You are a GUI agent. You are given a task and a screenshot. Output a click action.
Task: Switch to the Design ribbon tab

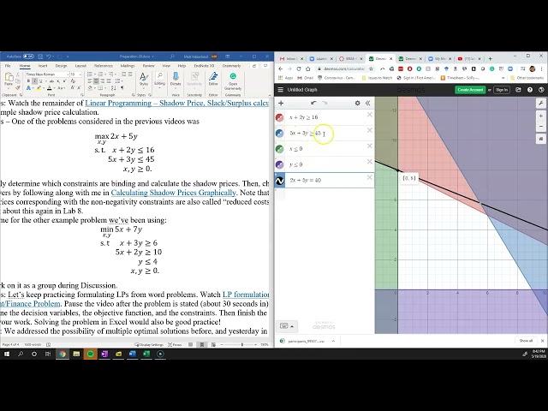61,66
